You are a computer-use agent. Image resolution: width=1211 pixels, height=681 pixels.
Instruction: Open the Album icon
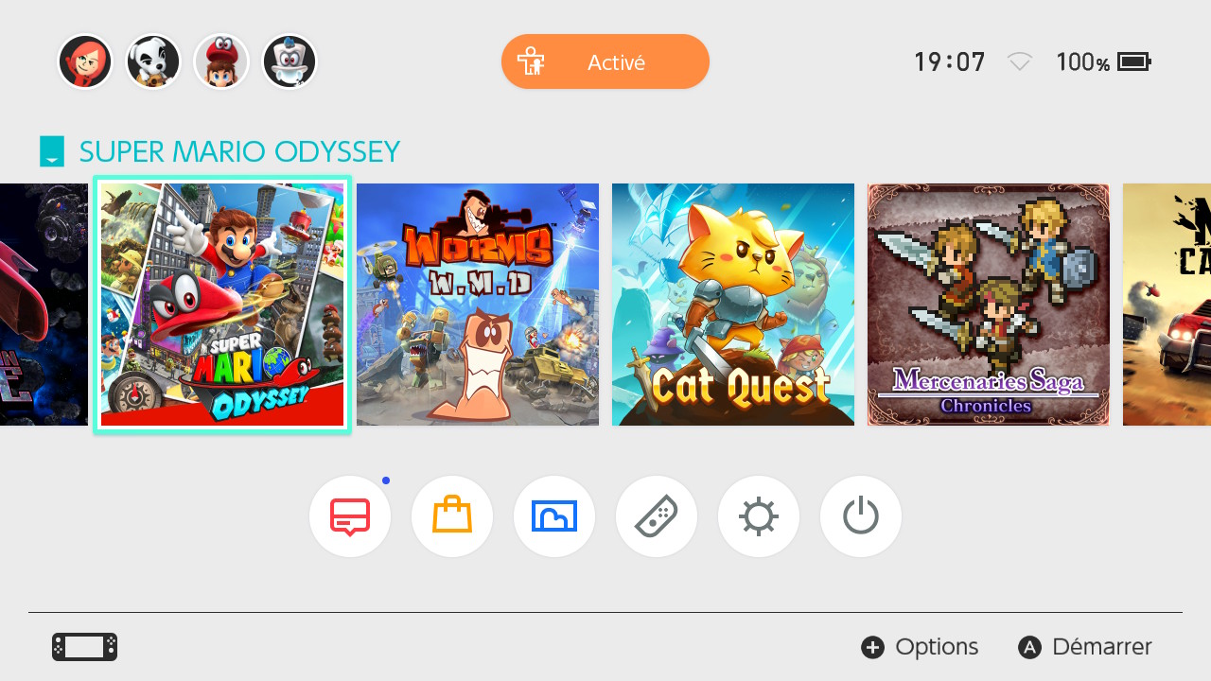click(x=554, y=516)
